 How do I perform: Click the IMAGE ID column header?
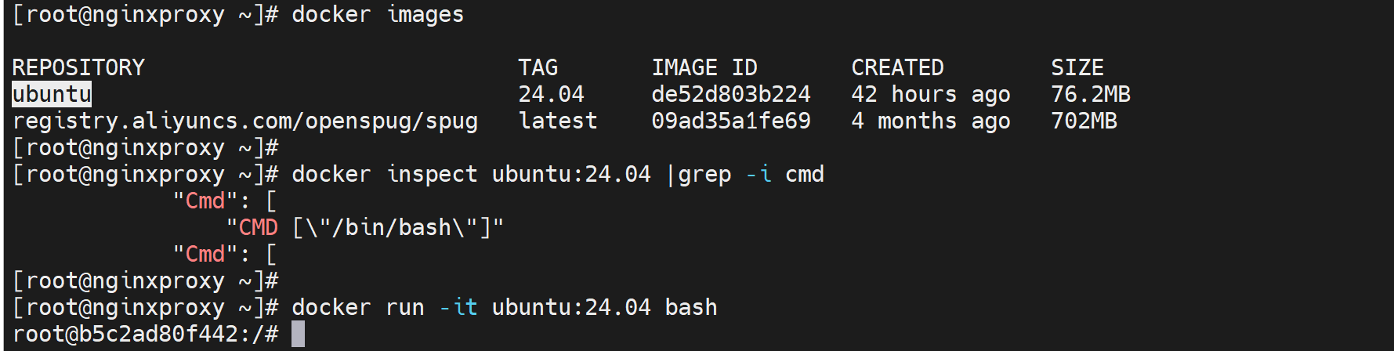tap(704, 68)
